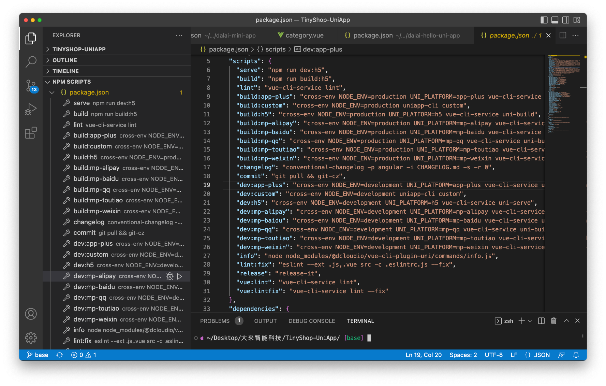
Task: Debug the dev:mp-alipay npm script
Action: (x=170, y=276)
